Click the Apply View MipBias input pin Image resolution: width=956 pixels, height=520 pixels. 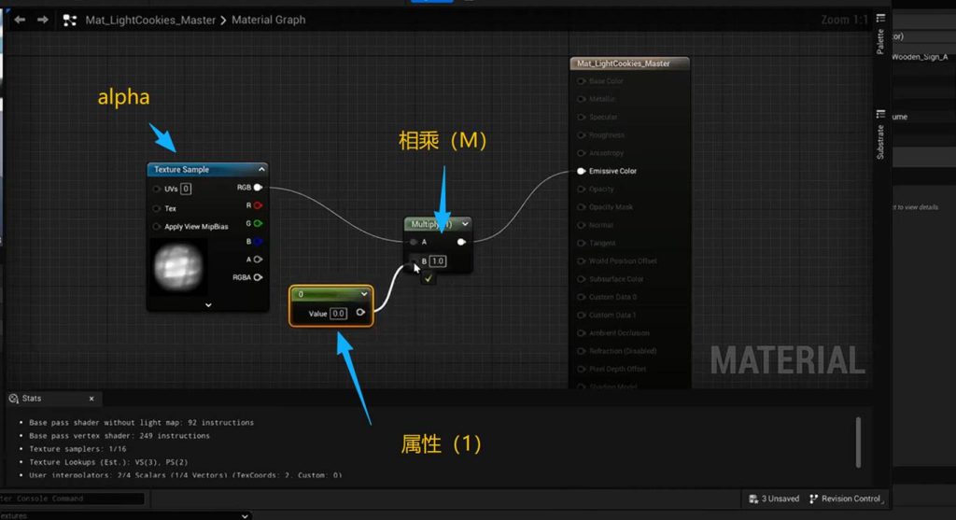[x=156, y=227]
